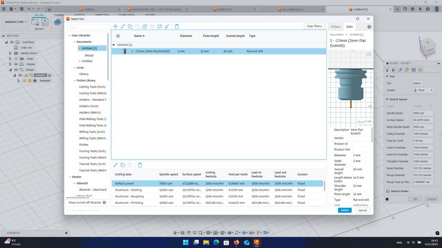Select Milling Tools (Inch) library
This screenshot has height=248, width=442.
click(92, 132)
